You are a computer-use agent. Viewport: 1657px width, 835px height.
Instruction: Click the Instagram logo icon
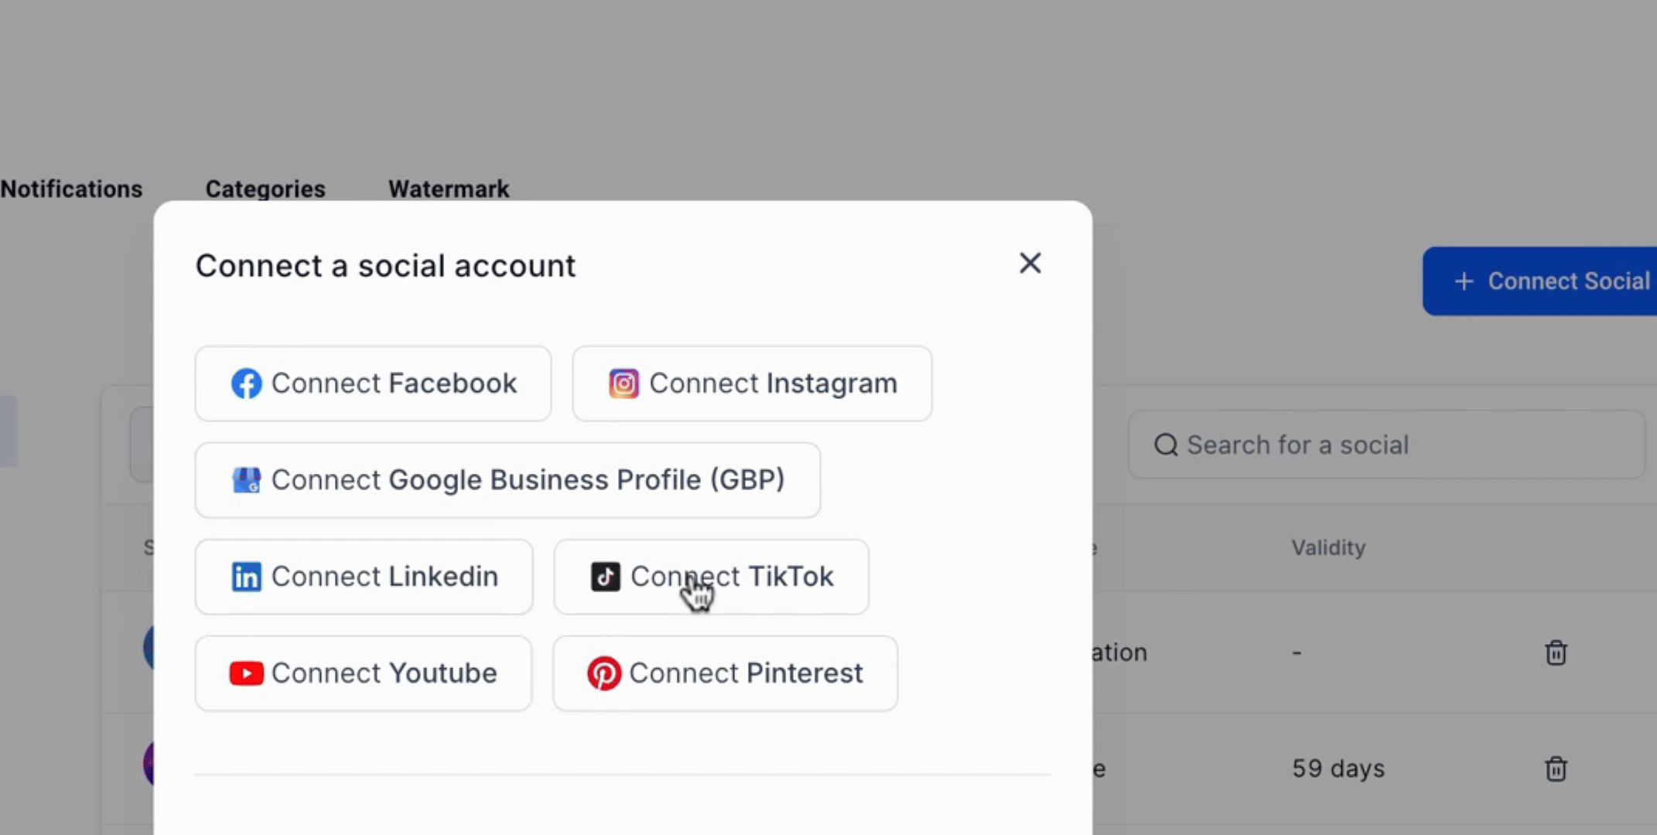[624, 383]
